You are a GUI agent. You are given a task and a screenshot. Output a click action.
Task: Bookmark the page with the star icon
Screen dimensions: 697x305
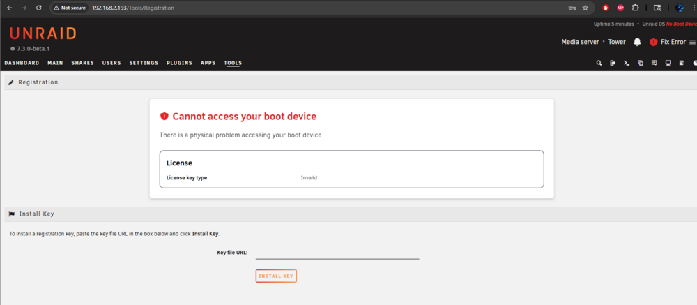pos(585,8)
